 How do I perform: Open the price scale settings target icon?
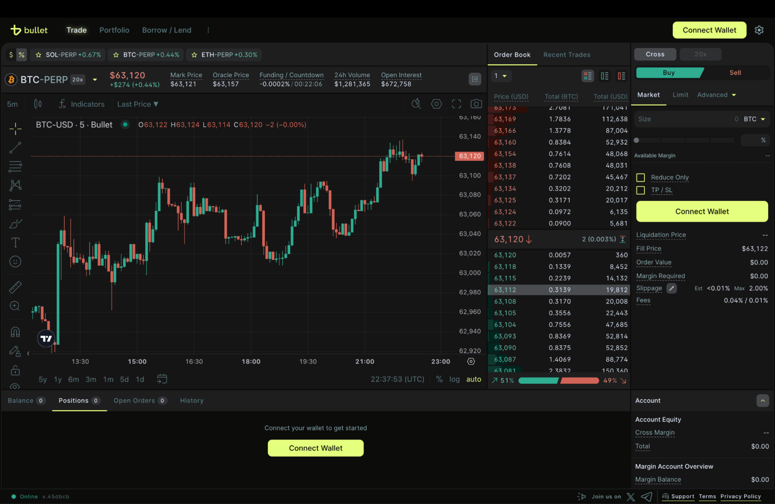tap(471, 362)
